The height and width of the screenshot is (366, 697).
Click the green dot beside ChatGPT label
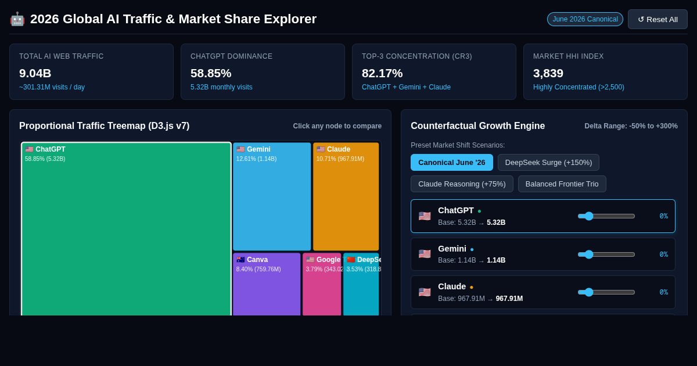(x=479, y=211)
